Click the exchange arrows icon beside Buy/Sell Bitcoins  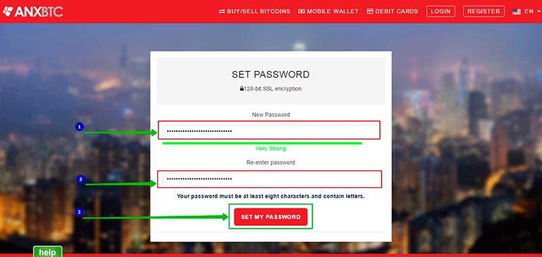click(222, 11)
